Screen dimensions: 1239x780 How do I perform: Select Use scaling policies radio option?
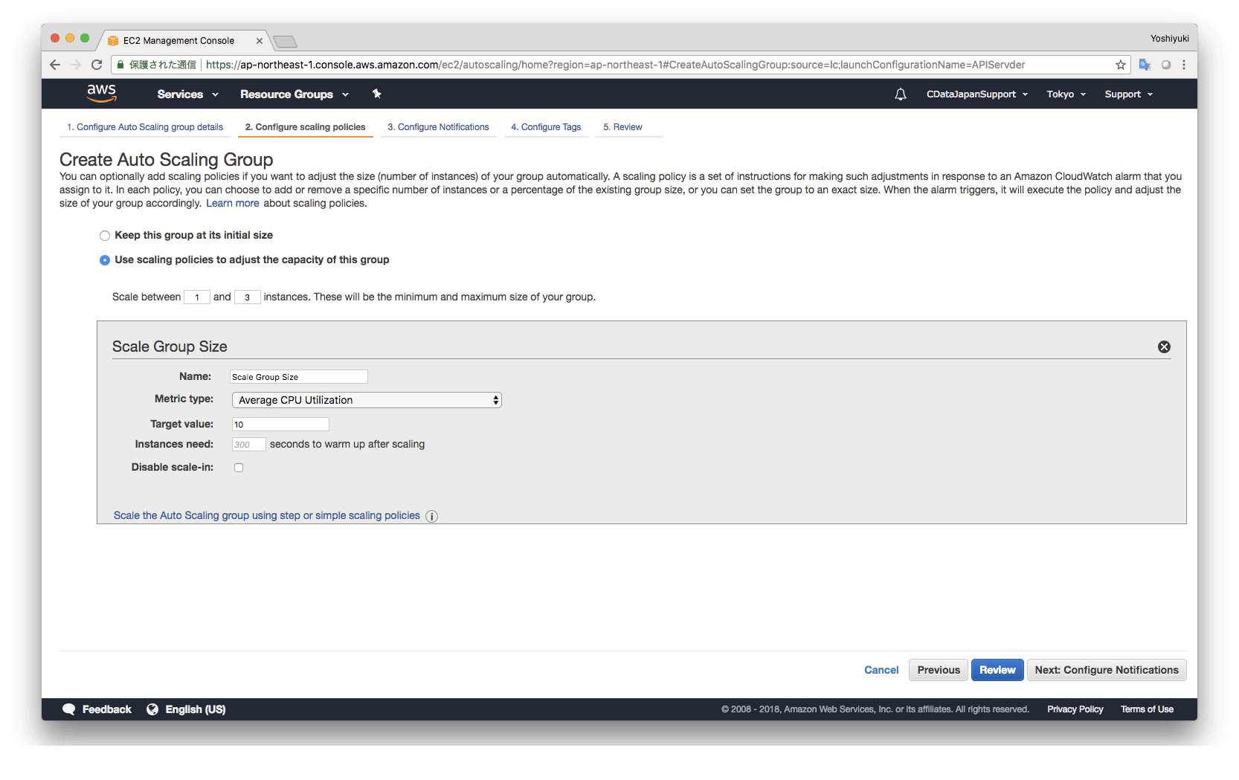(x=105, y=260)
